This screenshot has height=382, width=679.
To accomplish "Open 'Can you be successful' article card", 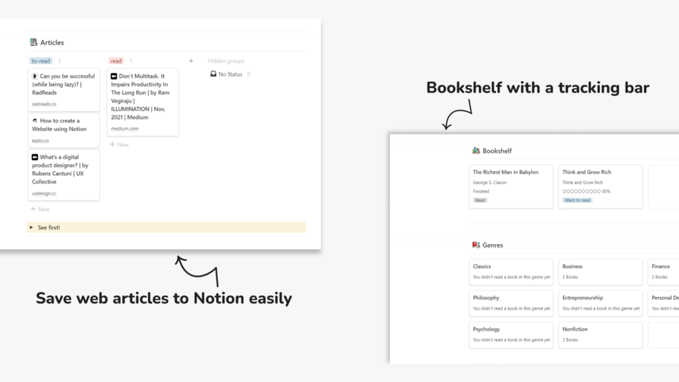I will 64,90.
